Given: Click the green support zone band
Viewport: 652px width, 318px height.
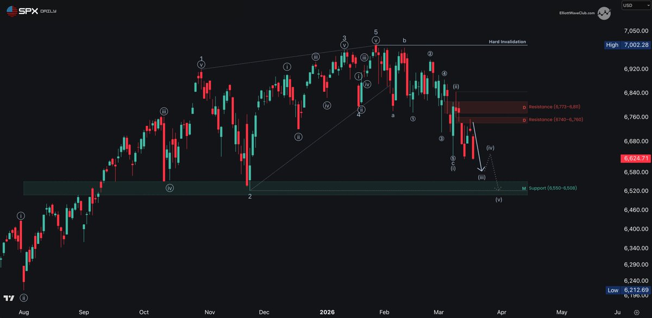Looking at the screenshot, I should (x=275, y=188).
